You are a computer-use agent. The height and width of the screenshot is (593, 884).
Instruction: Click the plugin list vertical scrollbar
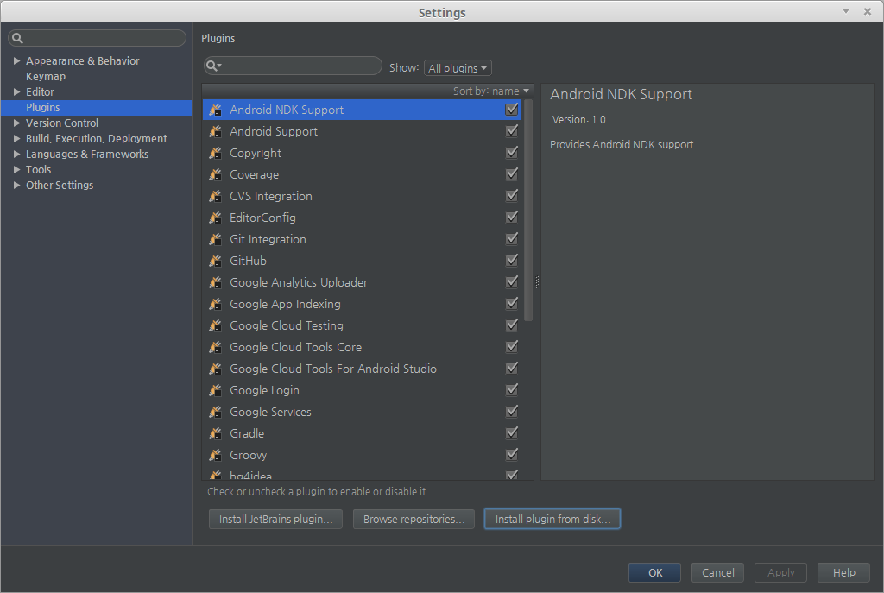(x=528, y=211)
